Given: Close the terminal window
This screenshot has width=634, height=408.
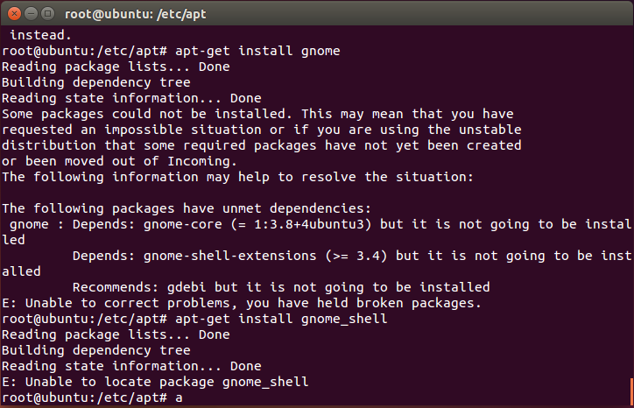Looking at the screenshot, I should (14, 14).
